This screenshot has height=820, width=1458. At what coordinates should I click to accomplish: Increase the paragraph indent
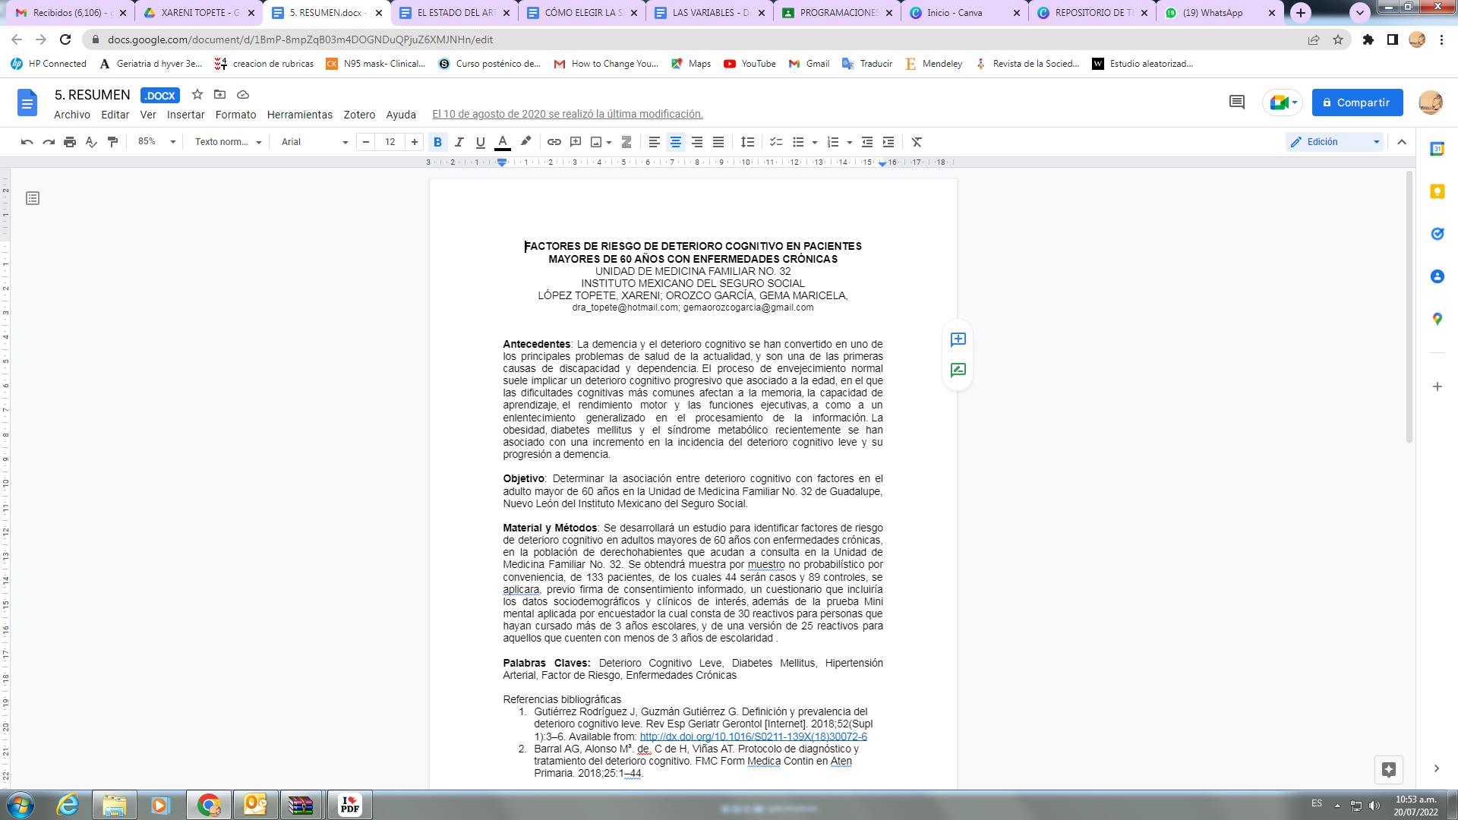(x=888, y=142)
